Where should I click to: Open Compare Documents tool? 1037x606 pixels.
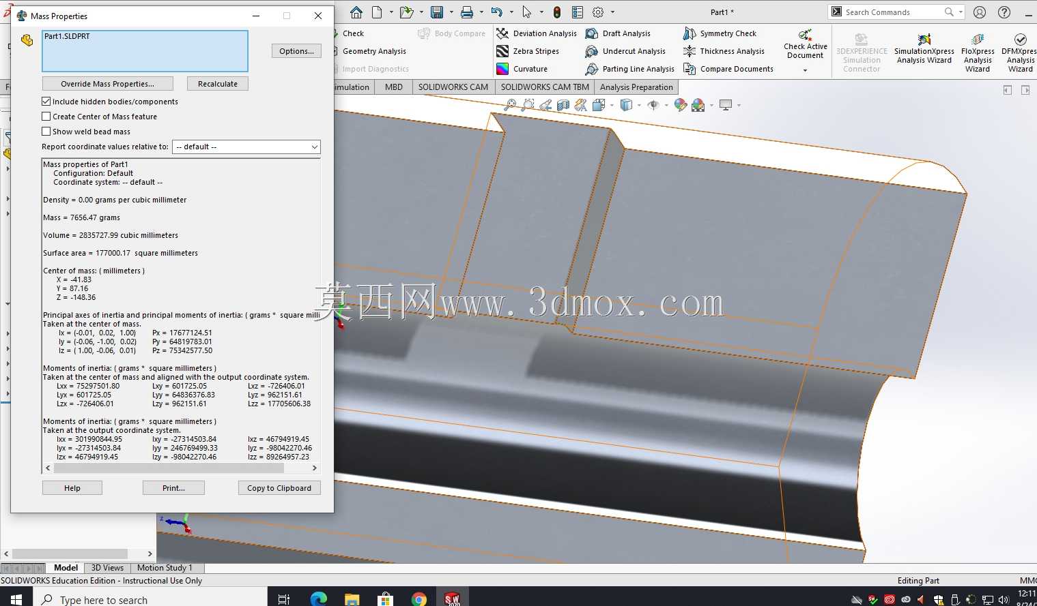[728, 69]
